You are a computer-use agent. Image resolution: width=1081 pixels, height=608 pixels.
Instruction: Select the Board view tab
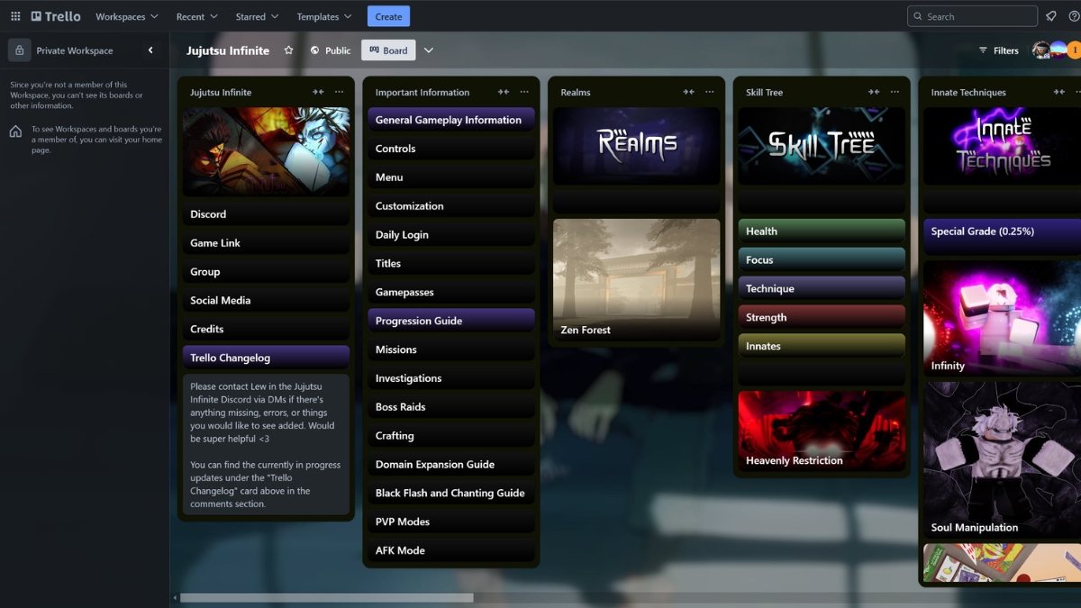(x=388, y=50)
